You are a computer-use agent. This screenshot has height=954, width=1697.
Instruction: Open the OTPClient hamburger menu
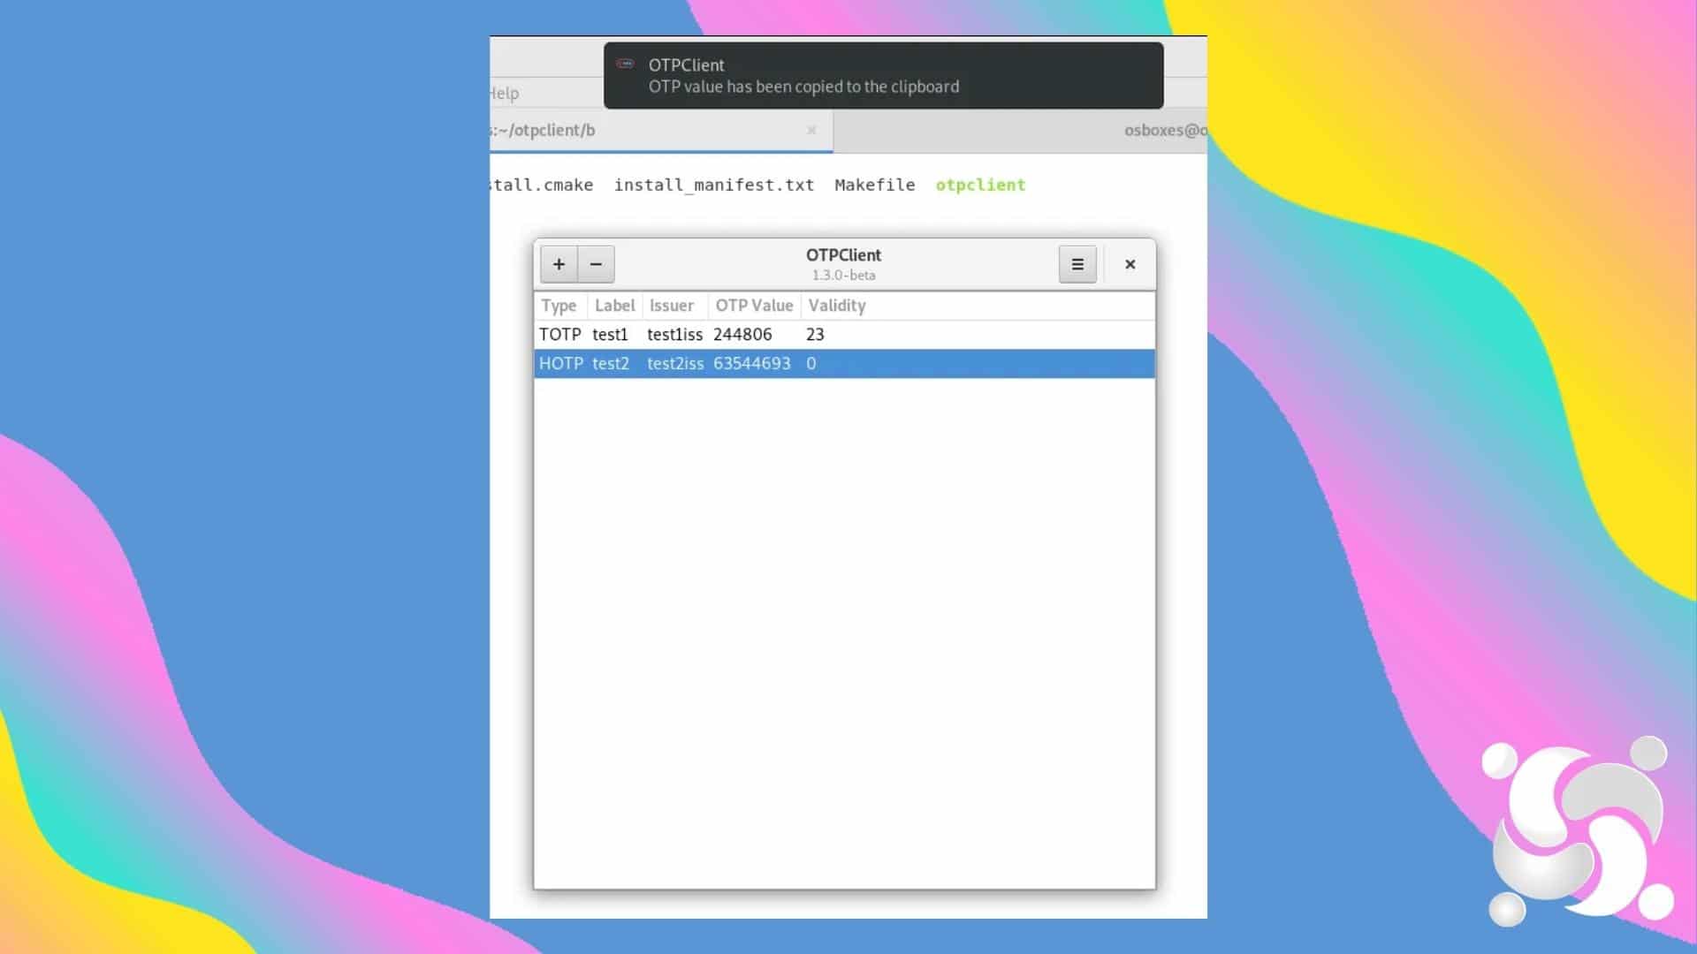click(x=1077, y=264)
